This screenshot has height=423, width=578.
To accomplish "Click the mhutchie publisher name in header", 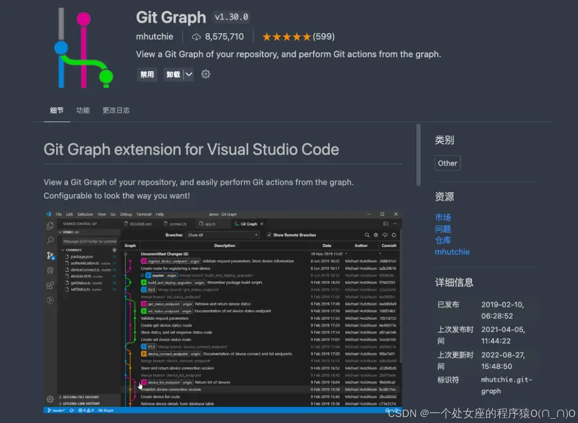I will pyautogui.click(x=155, y=36).
